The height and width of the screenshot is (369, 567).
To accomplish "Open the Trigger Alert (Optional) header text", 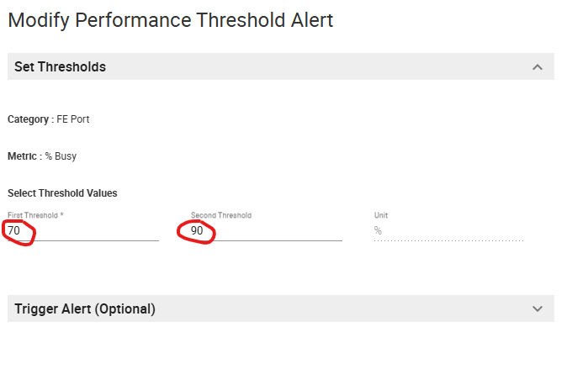I will (84, 308).
